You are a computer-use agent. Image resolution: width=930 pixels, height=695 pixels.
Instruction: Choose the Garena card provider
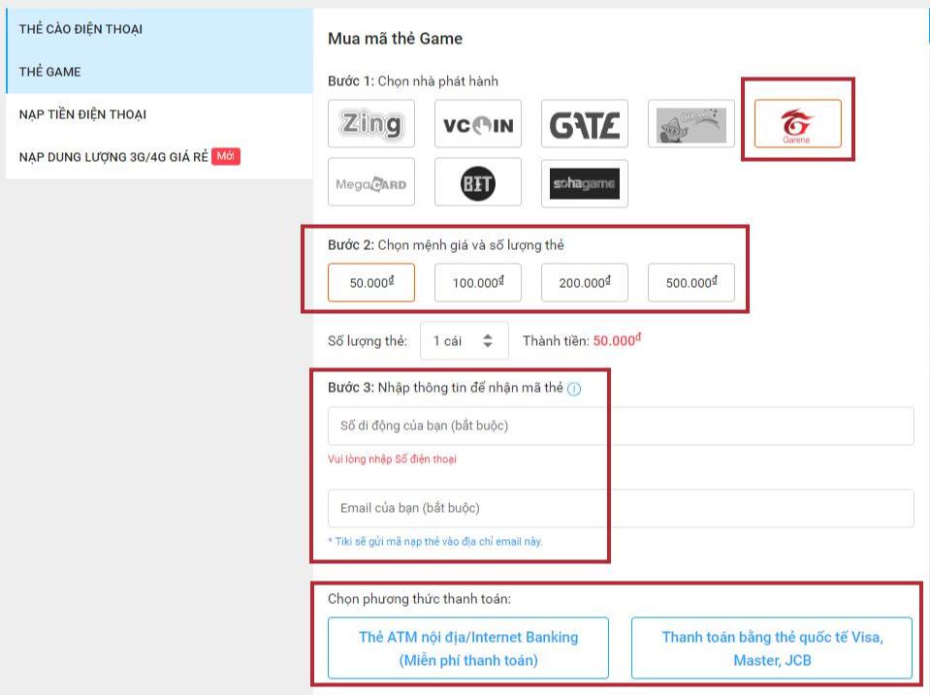(797, 129)
